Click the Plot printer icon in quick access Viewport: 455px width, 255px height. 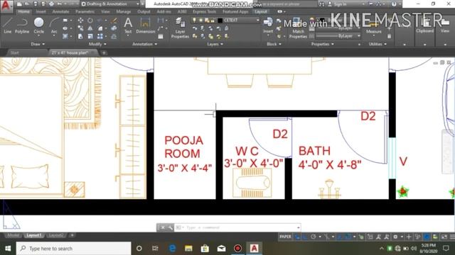pyautogui.click(x=51, y=4)
